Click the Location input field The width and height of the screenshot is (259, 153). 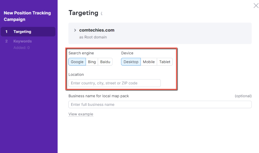tap(114, 83)
